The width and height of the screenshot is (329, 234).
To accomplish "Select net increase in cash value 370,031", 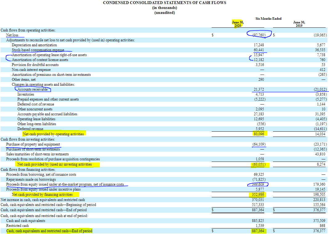I will (x=258, y=200).
